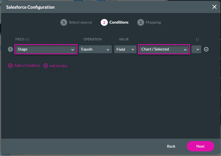Remove condition 1 with minus icon

206,49
